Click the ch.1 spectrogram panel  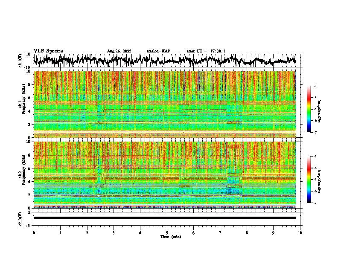[165, 104]
